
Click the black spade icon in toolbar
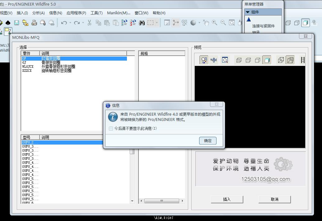(8, 23)
